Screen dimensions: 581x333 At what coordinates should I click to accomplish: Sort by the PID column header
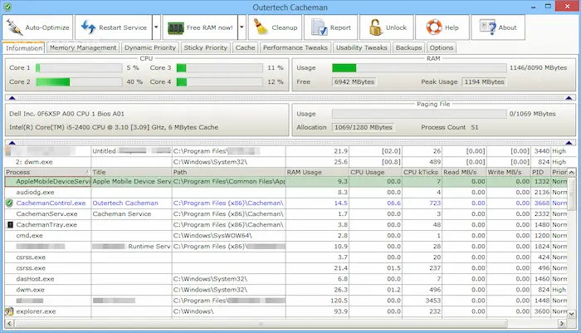click(540, 172)
